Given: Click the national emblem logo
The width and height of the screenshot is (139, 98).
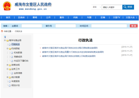Looking at the screenshot, I should [x=7, y=6].
